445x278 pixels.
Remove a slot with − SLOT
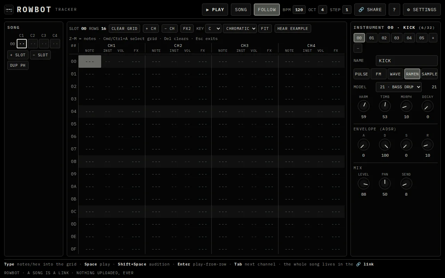40,55
